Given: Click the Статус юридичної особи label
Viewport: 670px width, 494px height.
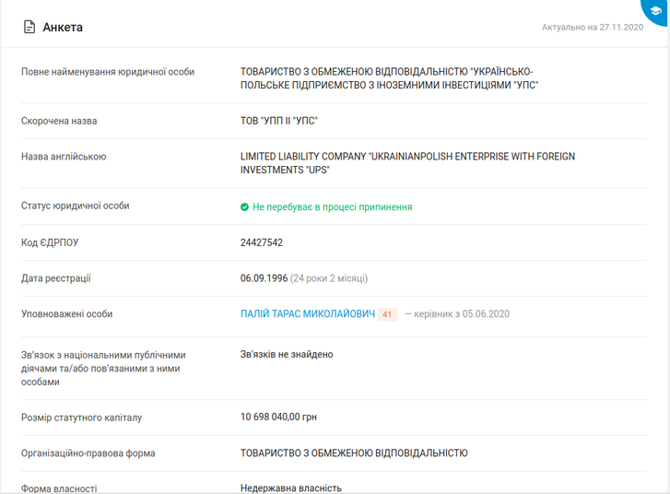Looking at the screenshot, I should (x=76, y=206).
